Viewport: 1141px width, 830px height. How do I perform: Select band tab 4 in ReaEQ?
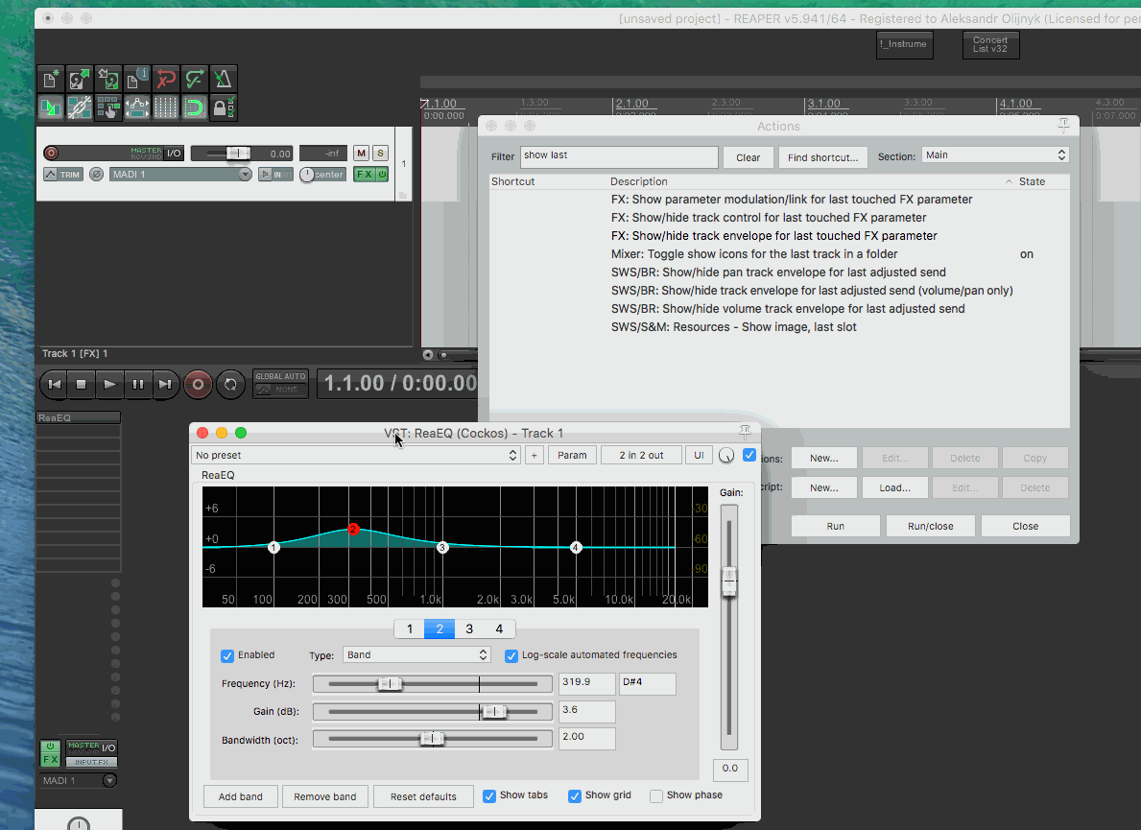tap(499, 629)
